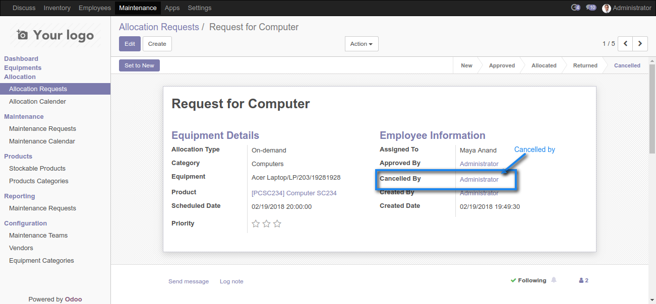The image size is (656, 304).
Task: Open the Cancelled By Administrator link
Action: tap(479, 180)
